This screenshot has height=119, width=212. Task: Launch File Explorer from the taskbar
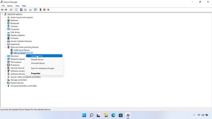tap(106, 115)
